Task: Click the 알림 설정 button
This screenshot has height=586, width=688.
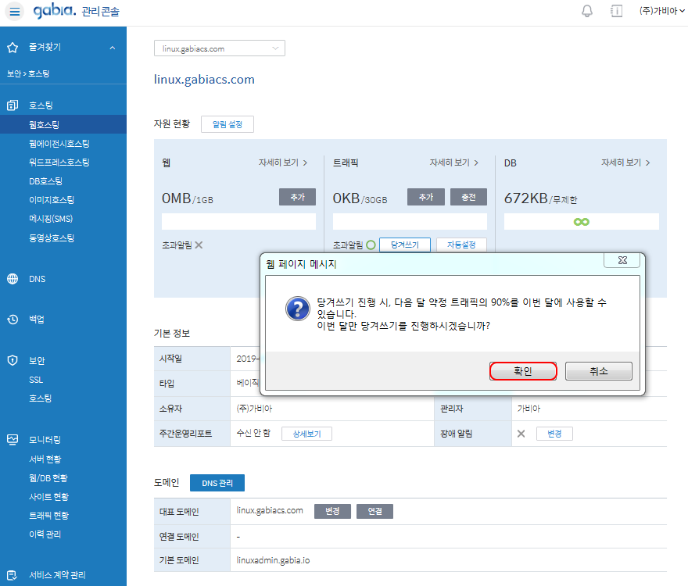Action: click(228, 124)
